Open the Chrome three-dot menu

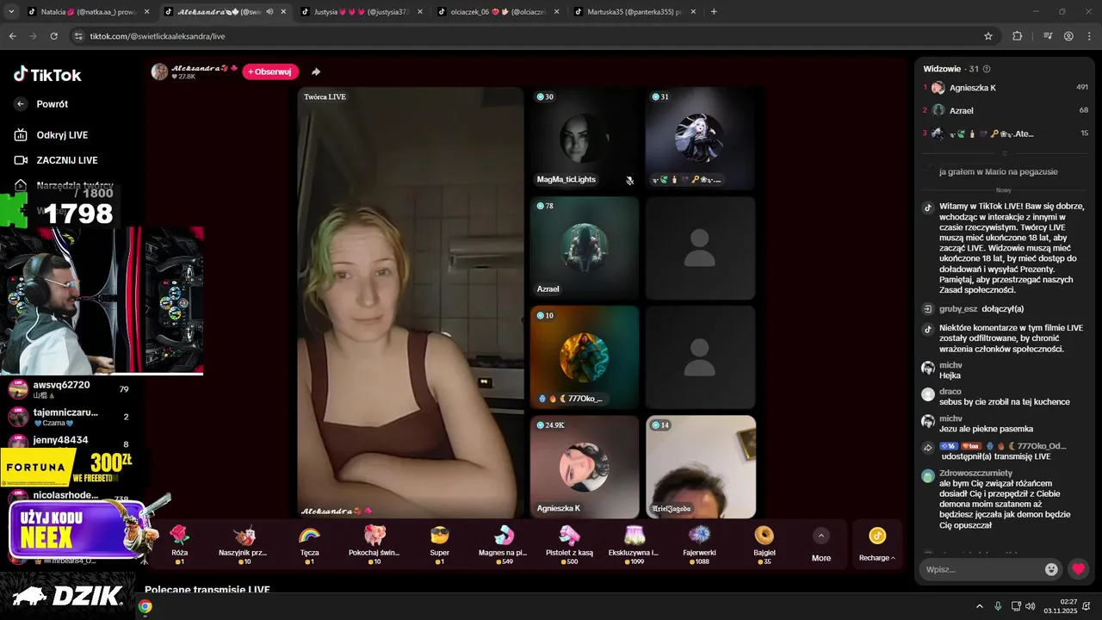1089,36
